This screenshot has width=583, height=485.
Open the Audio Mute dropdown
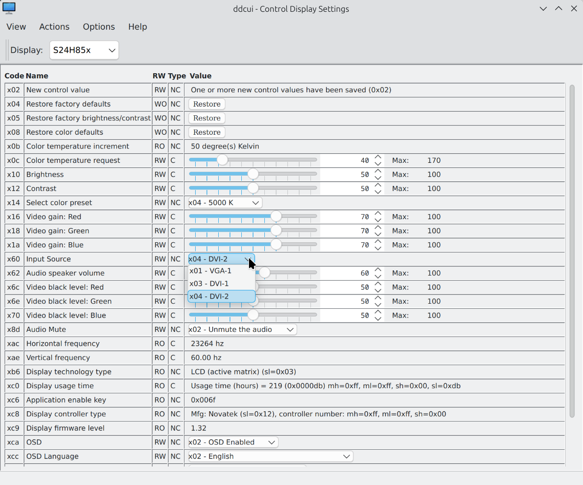(242, 330)
